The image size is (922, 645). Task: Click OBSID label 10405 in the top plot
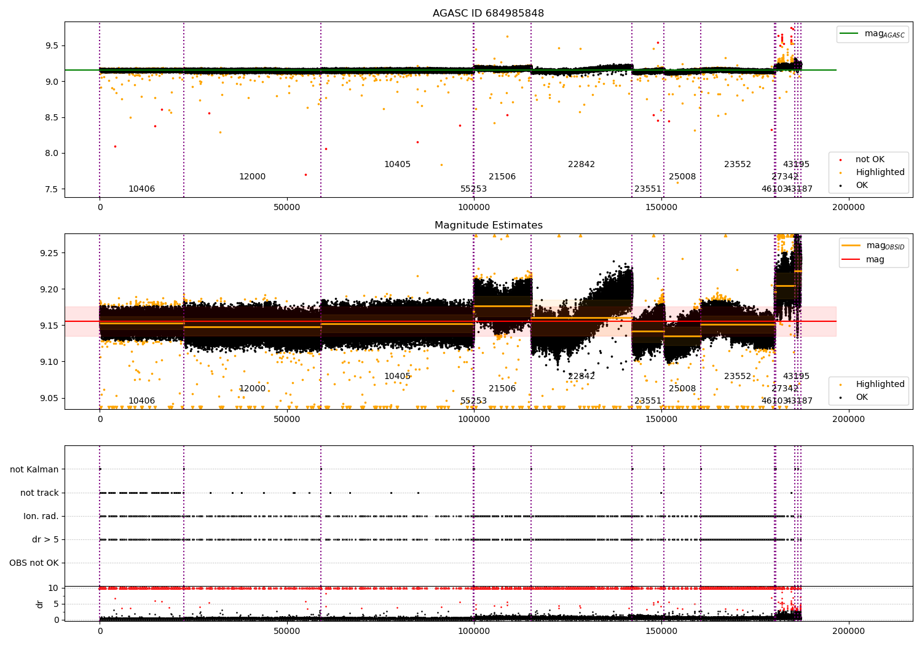398,165
